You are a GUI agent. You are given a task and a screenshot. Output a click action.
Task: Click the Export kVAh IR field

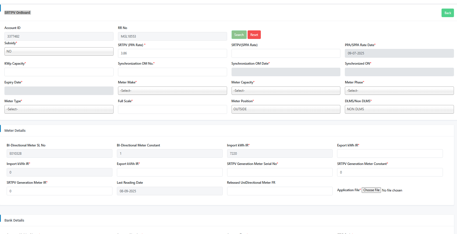[169, 172]
